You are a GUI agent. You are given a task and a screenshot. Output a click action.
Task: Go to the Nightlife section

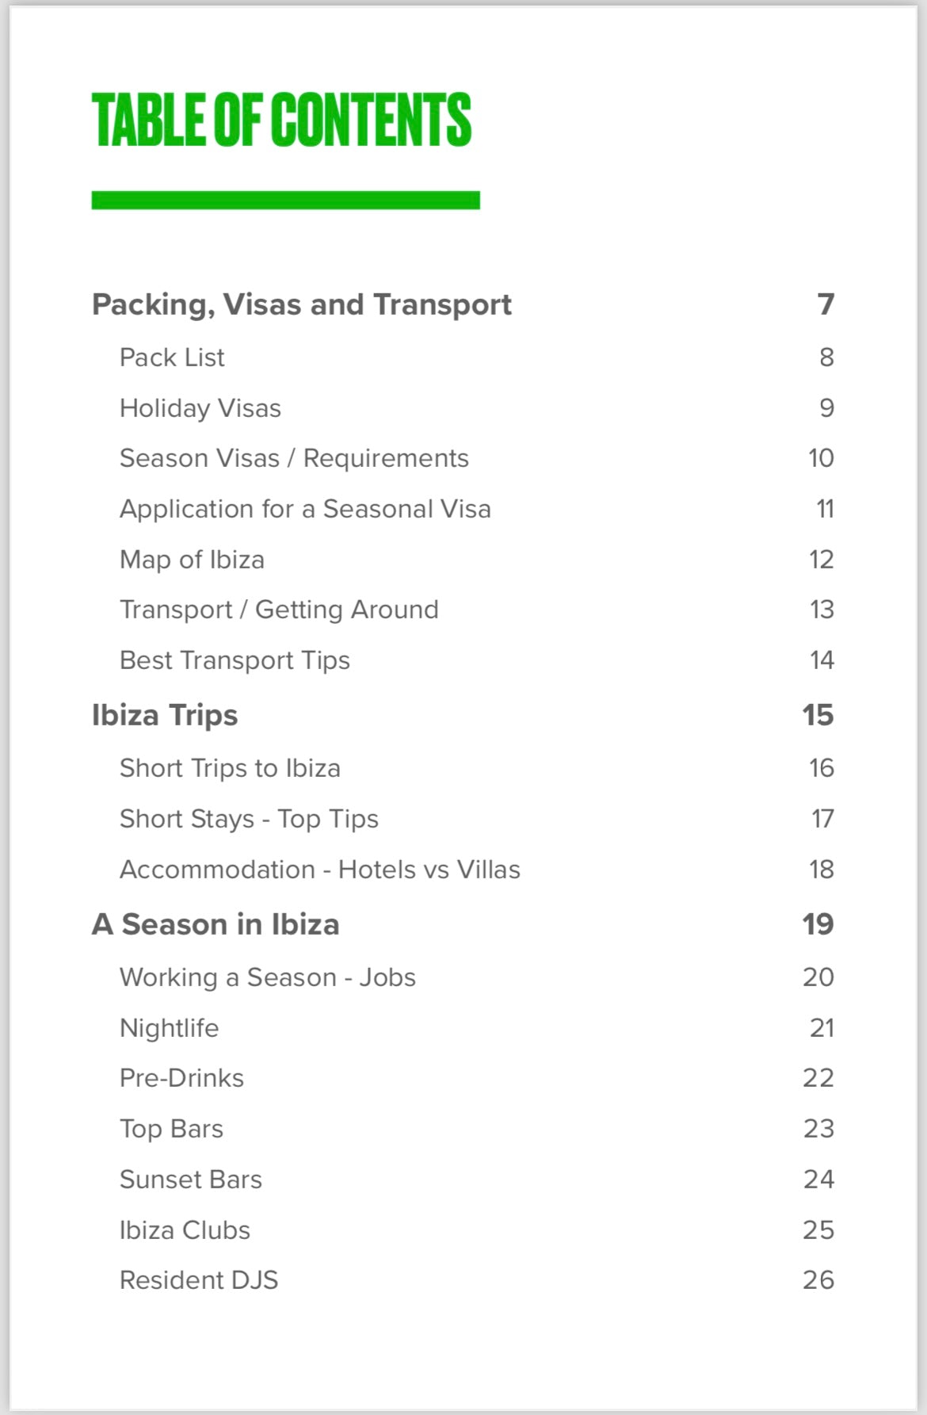[x=169, y=1028]
